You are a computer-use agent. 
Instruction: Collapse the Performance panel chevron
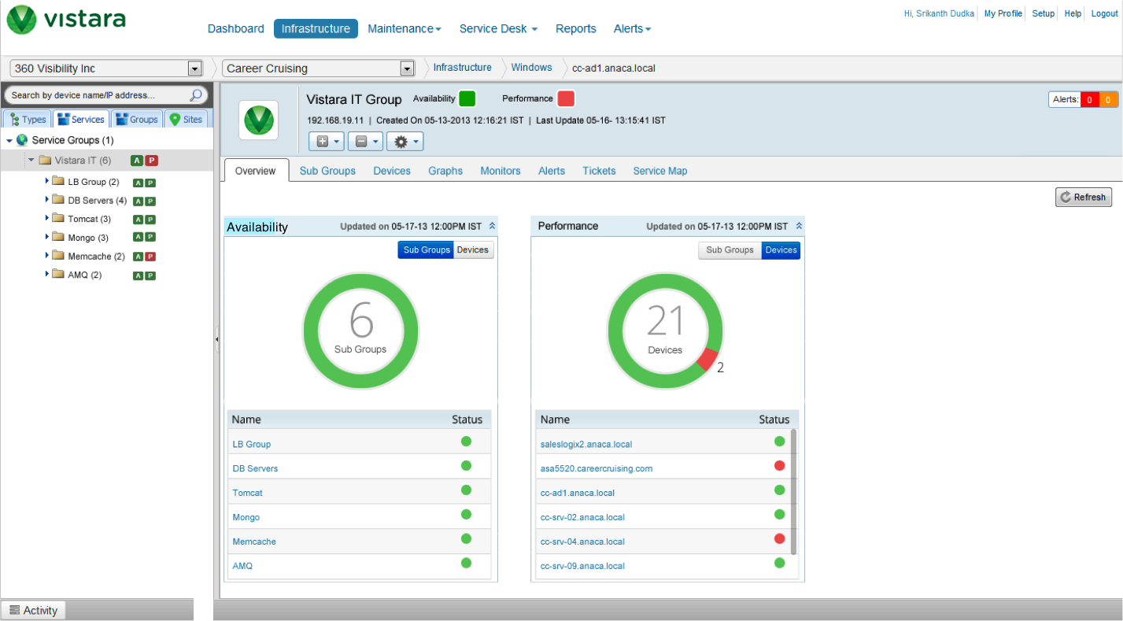pyautogui.click(x=799, y=226)
